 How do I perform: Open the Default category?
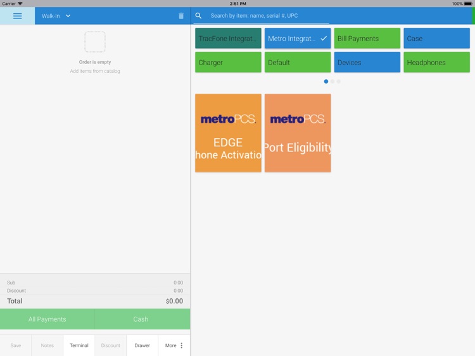[298, 63]
